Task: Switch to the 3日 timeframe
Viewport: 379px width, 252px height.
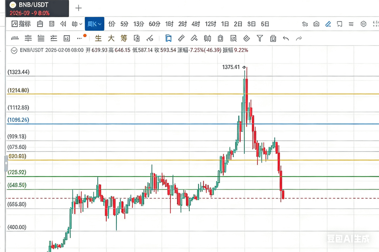Action: 251,24
